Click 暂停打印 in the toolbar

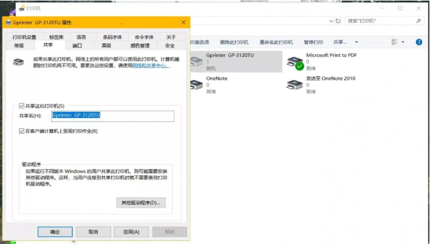point(313,42)
